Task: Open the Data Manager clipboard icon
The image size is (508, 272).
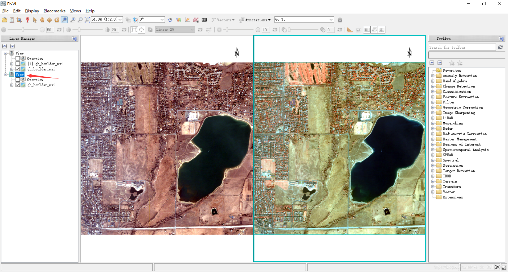Action: click(x=12, y=20)
